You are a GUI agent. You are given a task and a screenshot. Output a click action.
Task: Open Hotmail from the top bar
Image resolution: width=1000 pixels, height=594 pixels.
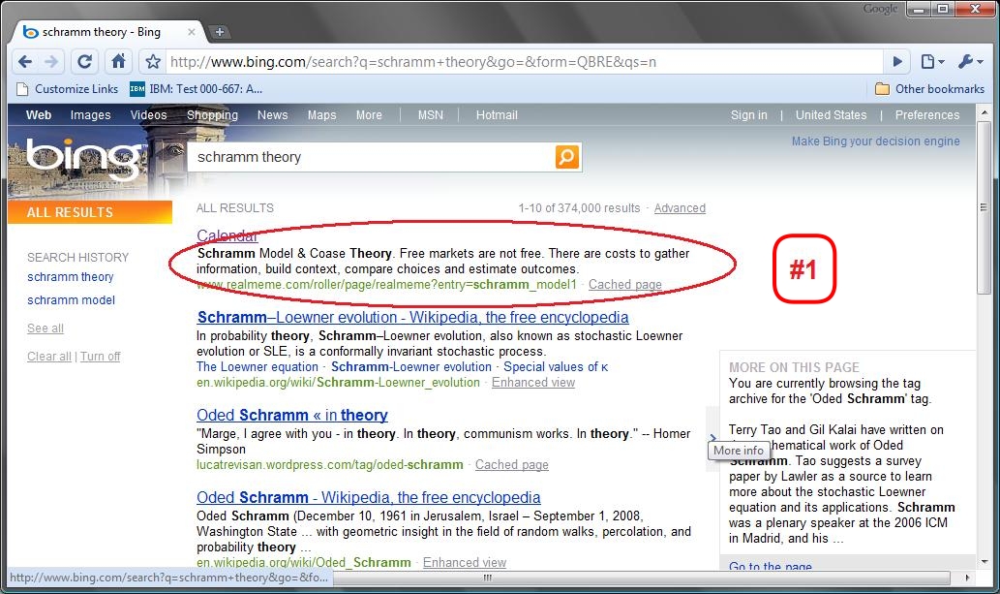coord(497,115)
